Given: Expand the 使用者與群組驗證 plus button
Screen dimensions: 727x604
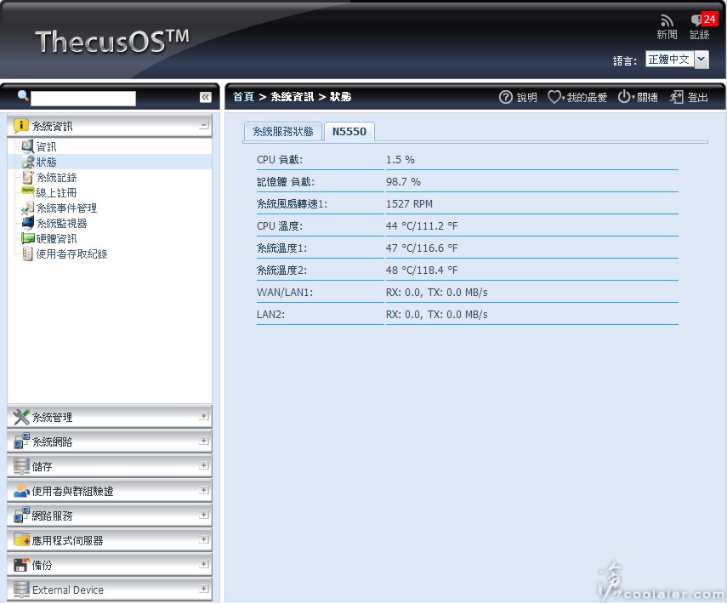Looking at the screenshot, I should click(203, 490).
